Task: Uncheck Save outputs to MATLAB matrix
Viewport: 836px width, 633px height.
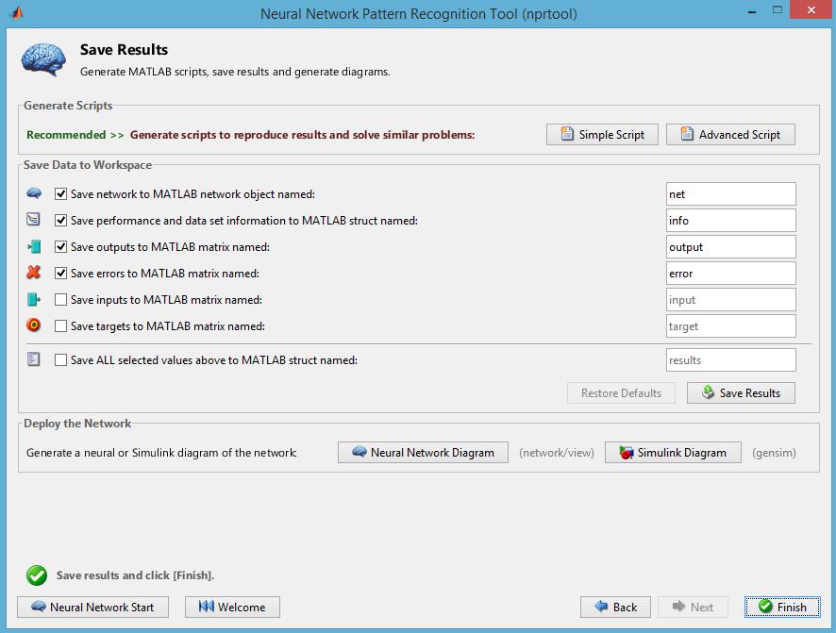Action: (x=60, y=247)
